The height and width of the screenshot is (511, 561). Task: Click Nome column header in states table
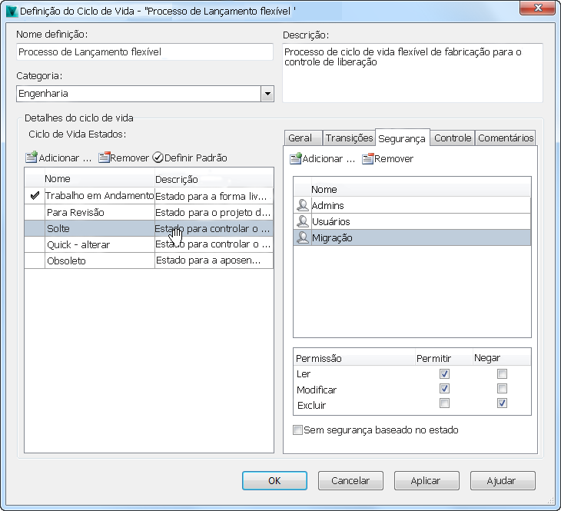pyautogui.click(x=99, y=178)
